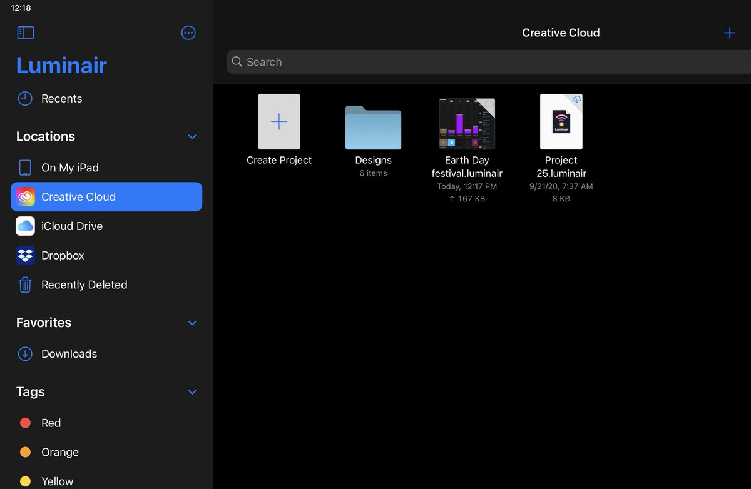Click the iCloud Drive cloud icon
751x489 pixels.
coord(25,226)
